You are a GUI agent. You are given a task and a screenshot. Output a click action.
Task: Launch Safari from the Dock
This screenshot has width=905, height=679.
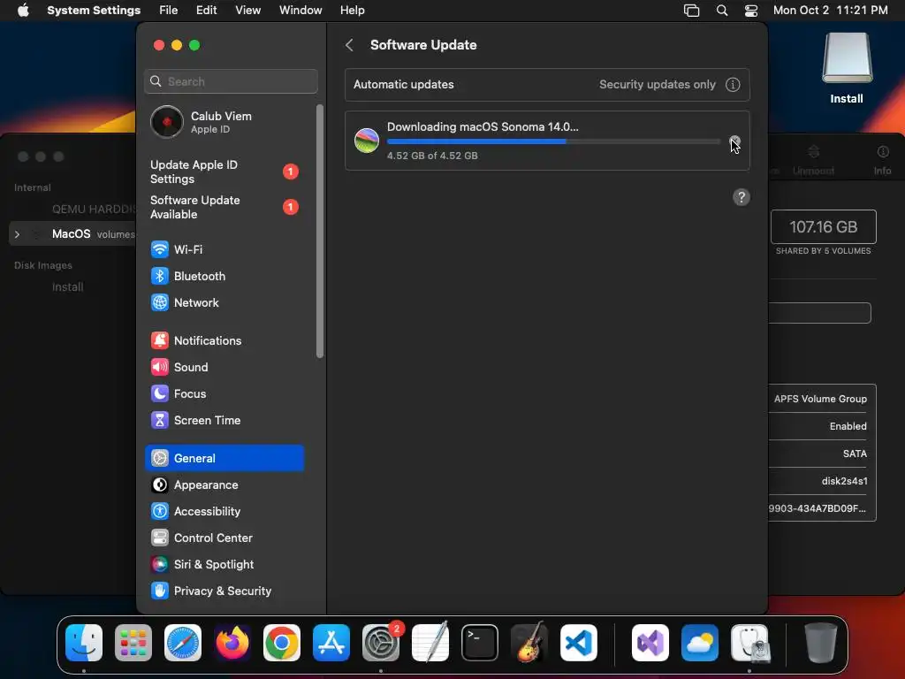183,643
